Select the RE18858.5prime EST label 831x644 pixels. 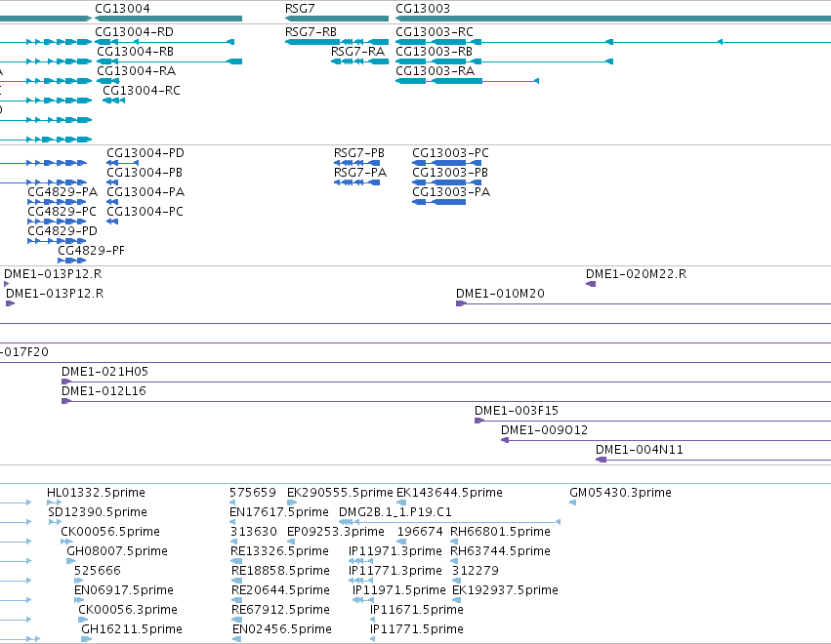(281, 571)
